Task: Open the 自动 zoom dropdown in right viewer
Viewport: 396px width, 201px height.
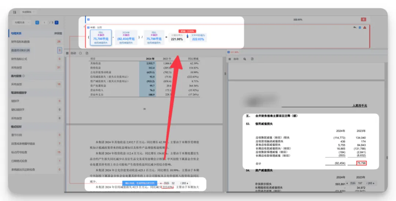Action: 236,59
